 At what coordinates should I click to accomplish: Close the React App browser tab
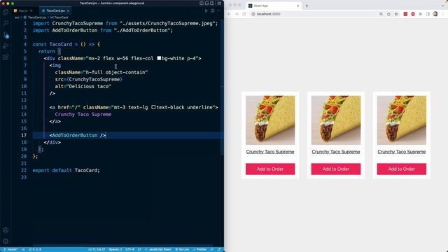click(x=297, y=6)
